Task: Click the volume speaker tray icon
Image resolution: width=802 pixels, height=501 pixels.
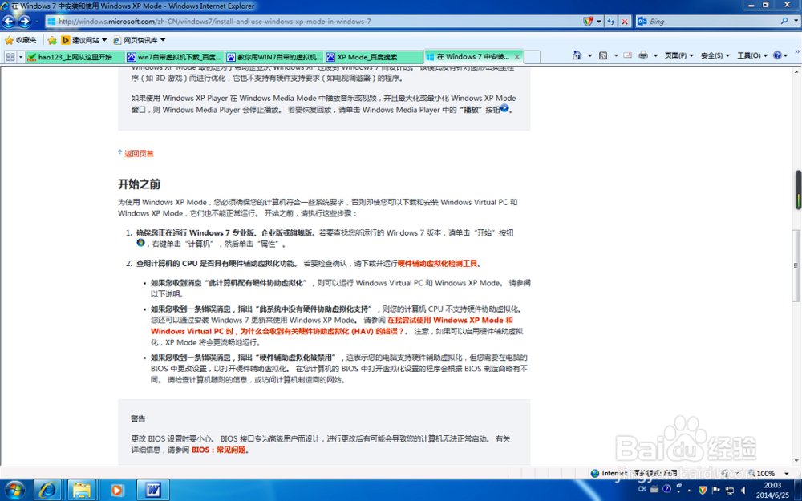Action: (x=743, y=491)
